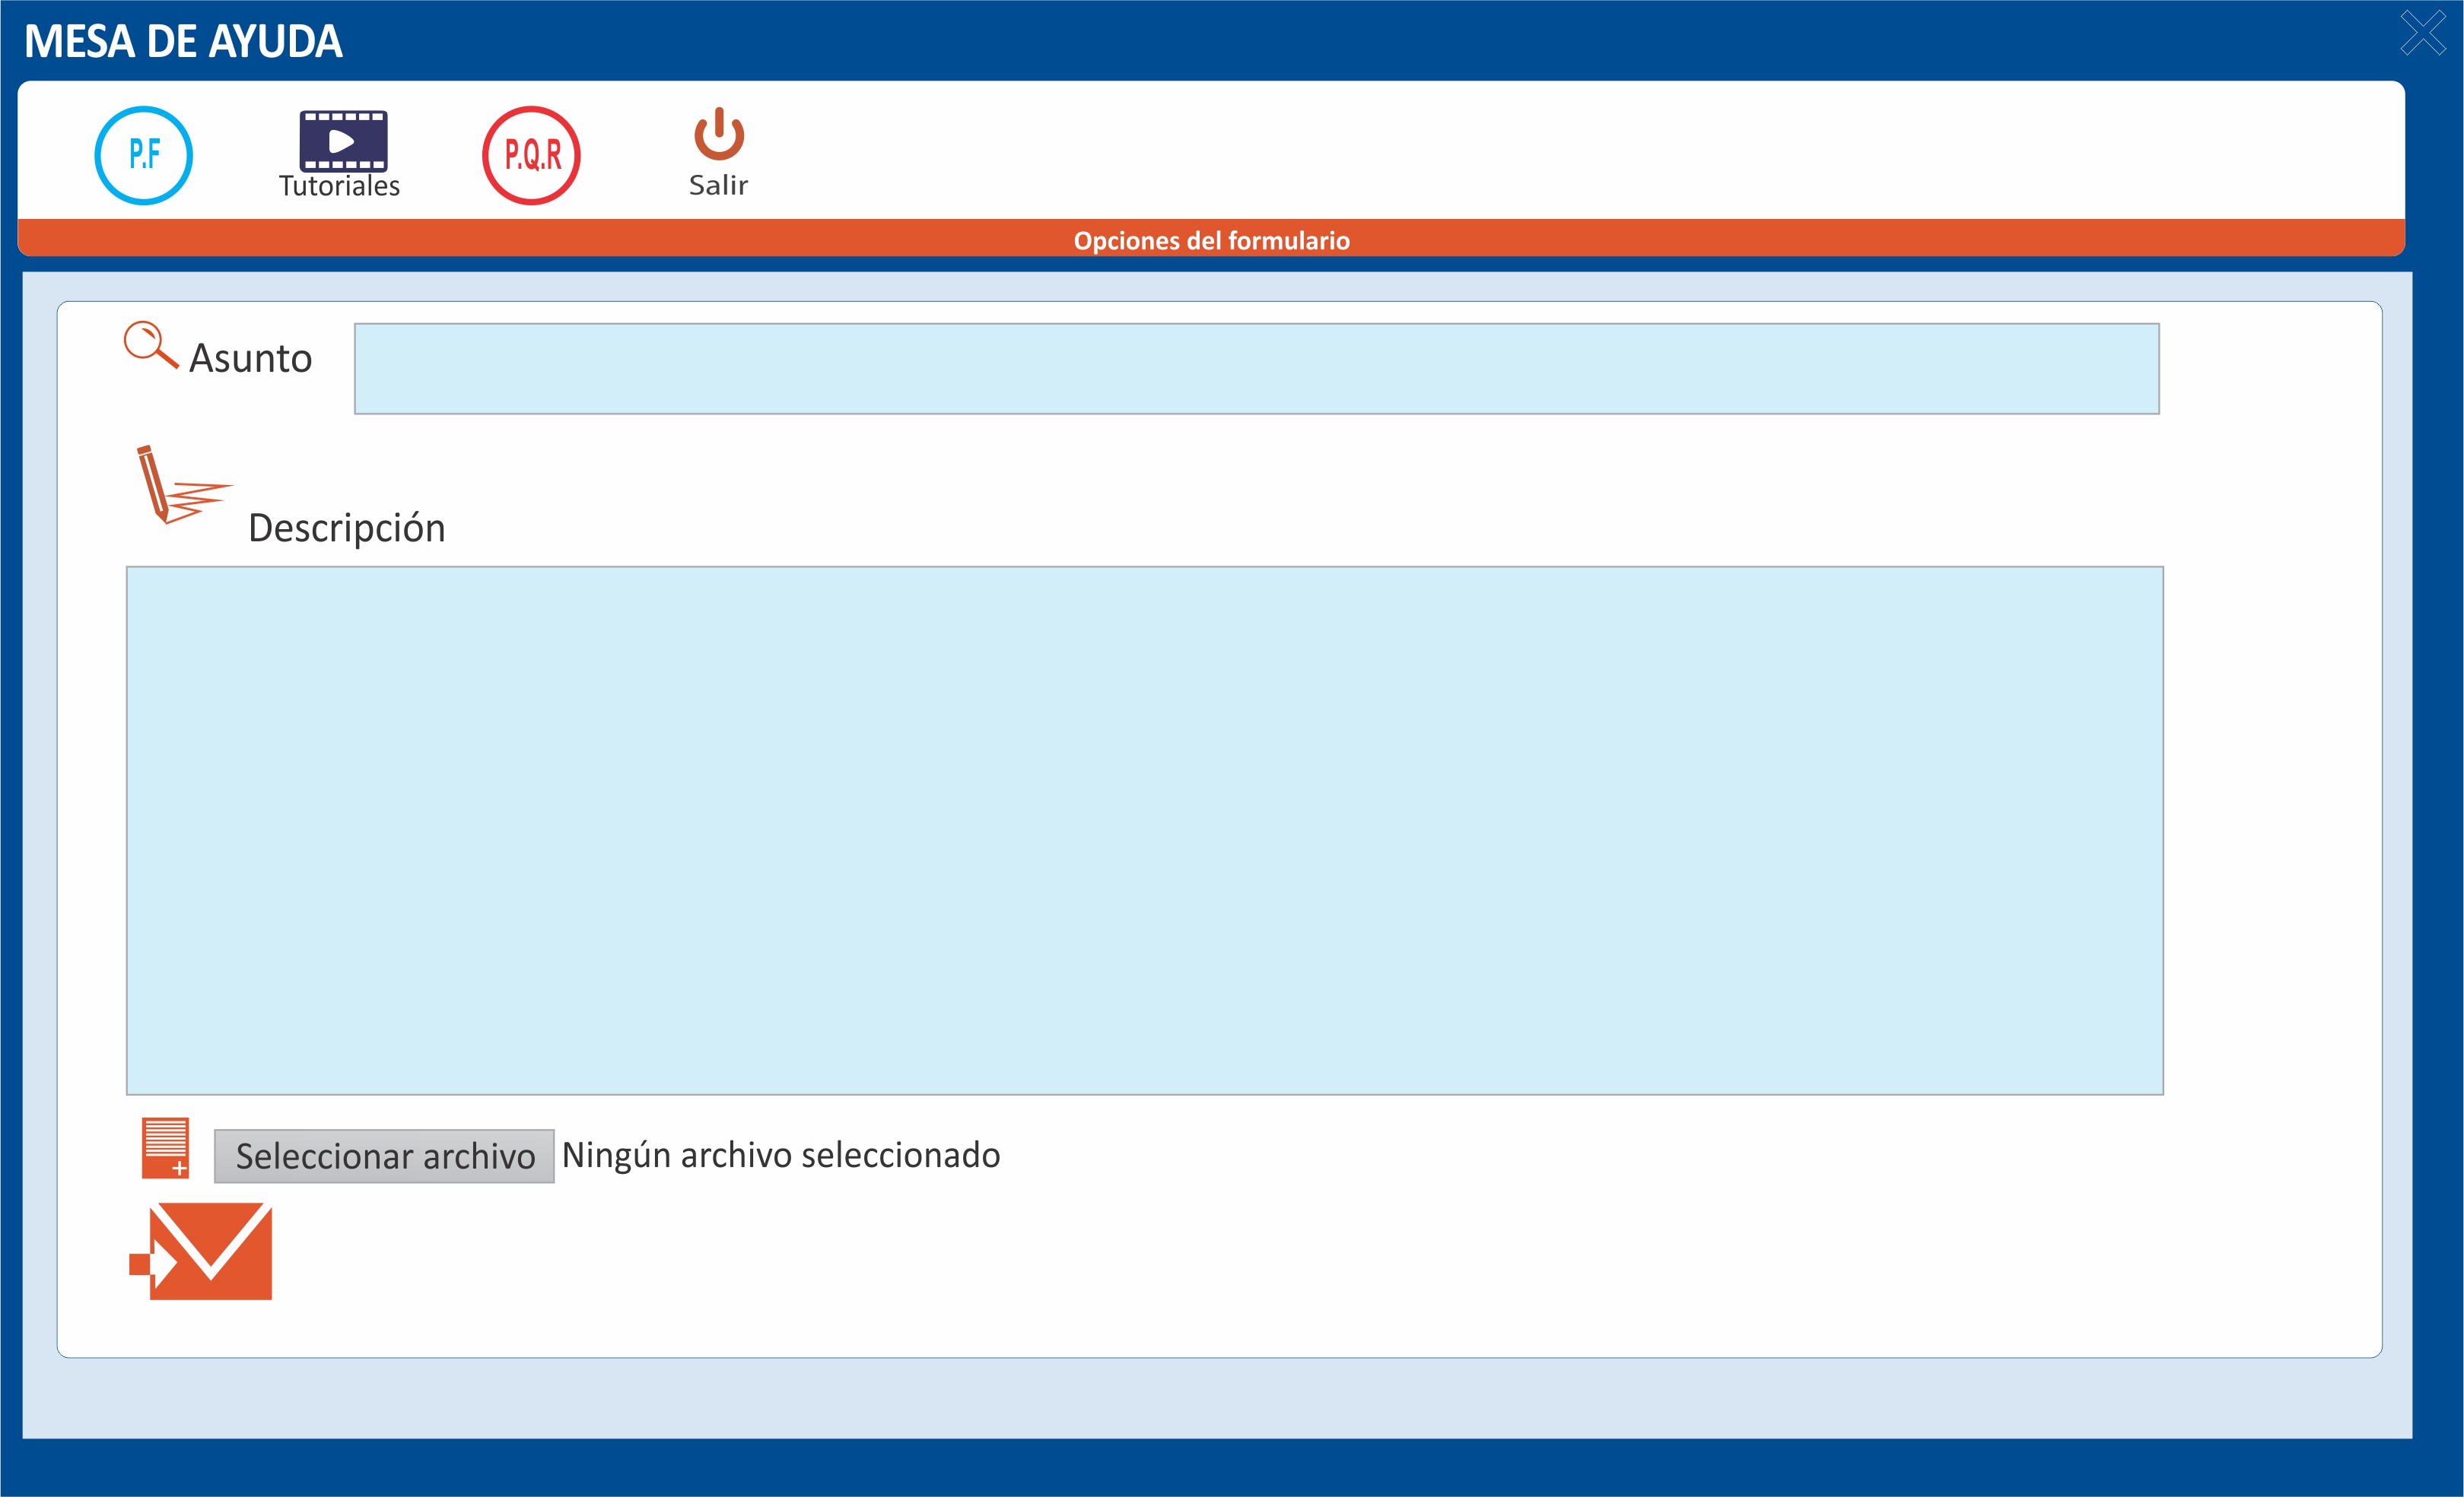Click the Salir text label
Viewport: 2464px width, 1497px height.
[x=718, y=186]
